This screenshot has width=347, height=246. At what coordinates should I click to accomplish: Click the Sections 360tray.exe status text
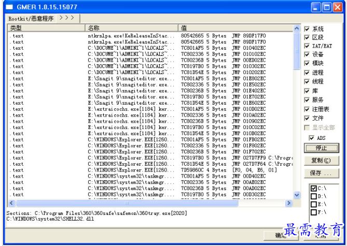point(96,213)
